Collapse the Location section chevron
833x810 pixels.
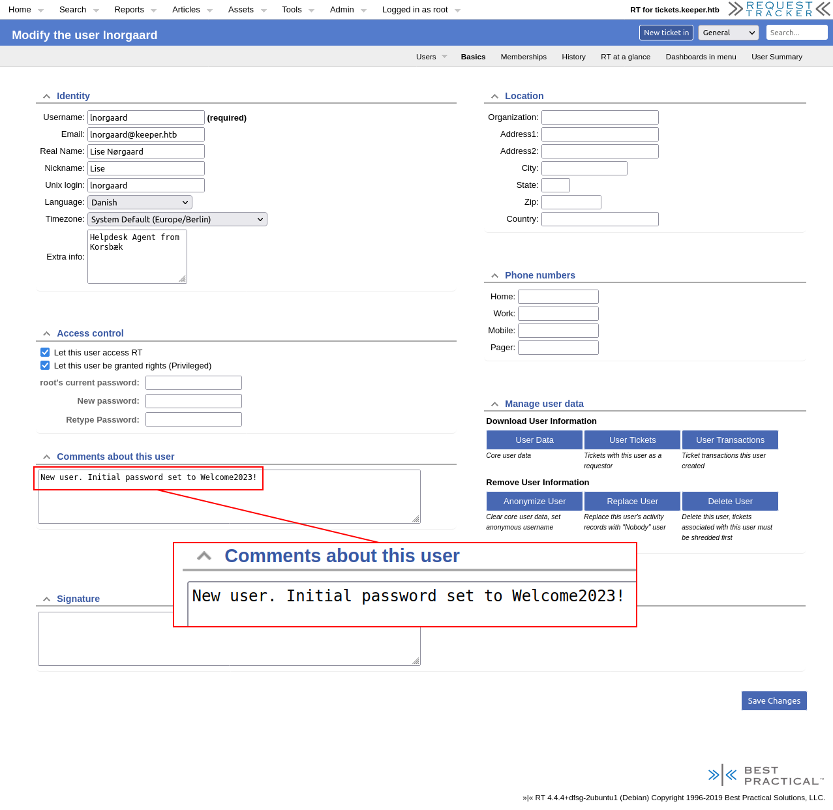494,97
